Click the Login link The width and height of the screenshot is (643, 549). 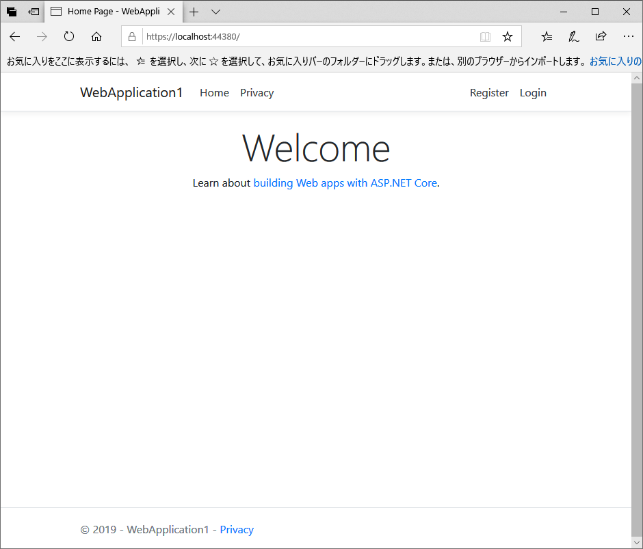point(533,92)
